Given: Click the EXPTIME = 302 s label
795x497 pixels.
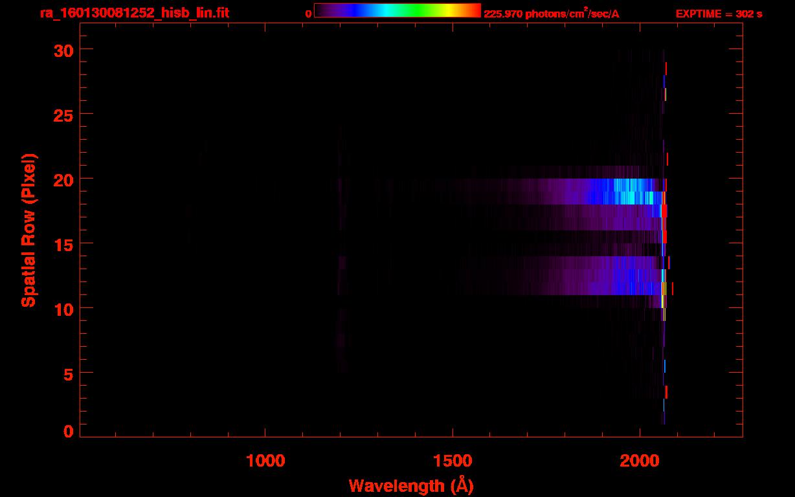Looking at the screenshot, I should coord(719,14).
